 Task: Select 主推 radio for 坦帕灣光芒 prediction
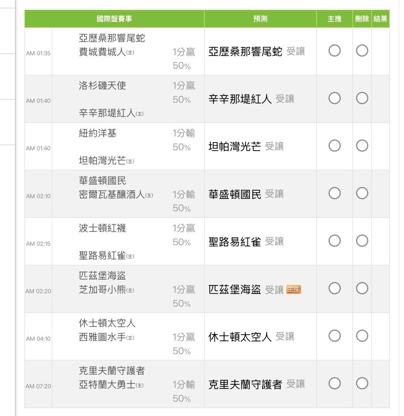coord(335,146)
